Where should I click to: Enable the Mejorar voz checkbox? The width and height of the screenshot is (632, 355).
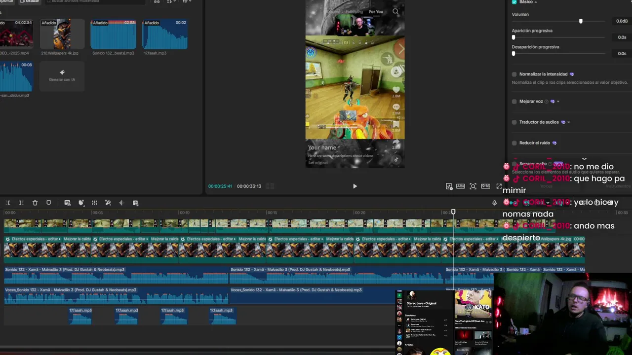[514, 102]
